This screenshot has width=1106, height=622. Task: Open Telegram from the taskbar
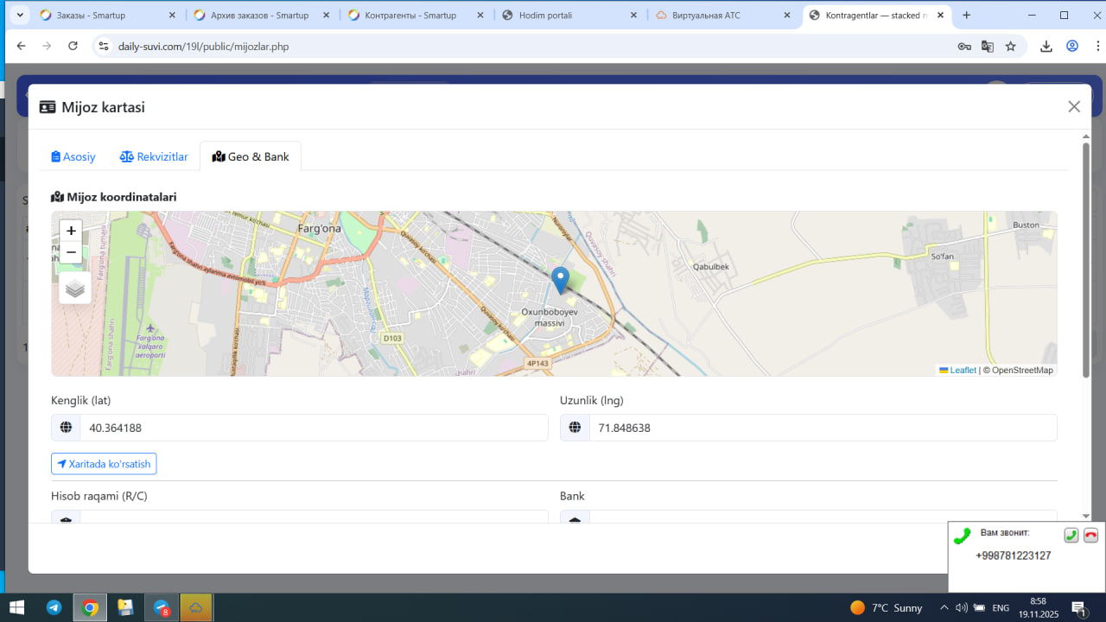pyautogui.click(x=54, y=607)
